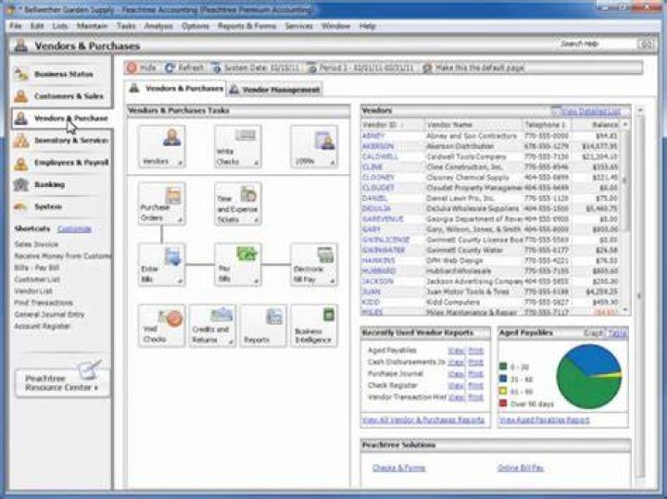Viewport: 667px width, 499px height.
Task: Open View Aged Payables Report link
Action: point(545,420)
